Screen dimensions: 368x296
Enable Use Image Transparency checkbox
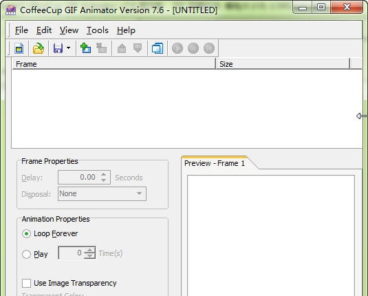pyautogui.click(x=26, y=283)
